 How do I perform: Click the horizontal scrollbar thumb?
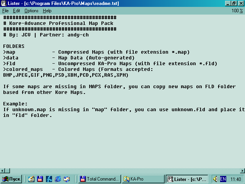(7, 171)
